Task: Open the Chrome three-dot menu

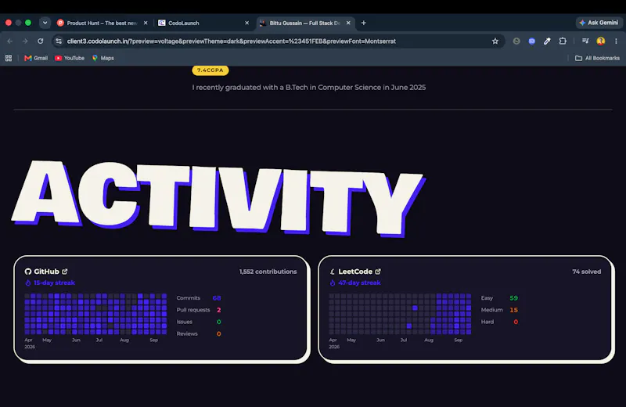Action: point(616,41)
